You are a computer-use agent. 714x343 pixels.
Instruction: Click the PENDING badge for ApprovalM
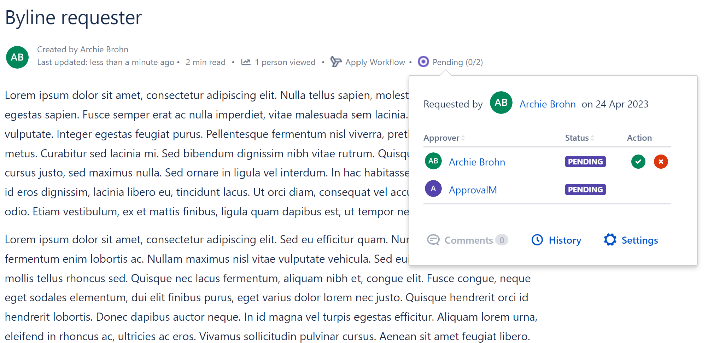point(585,190)
